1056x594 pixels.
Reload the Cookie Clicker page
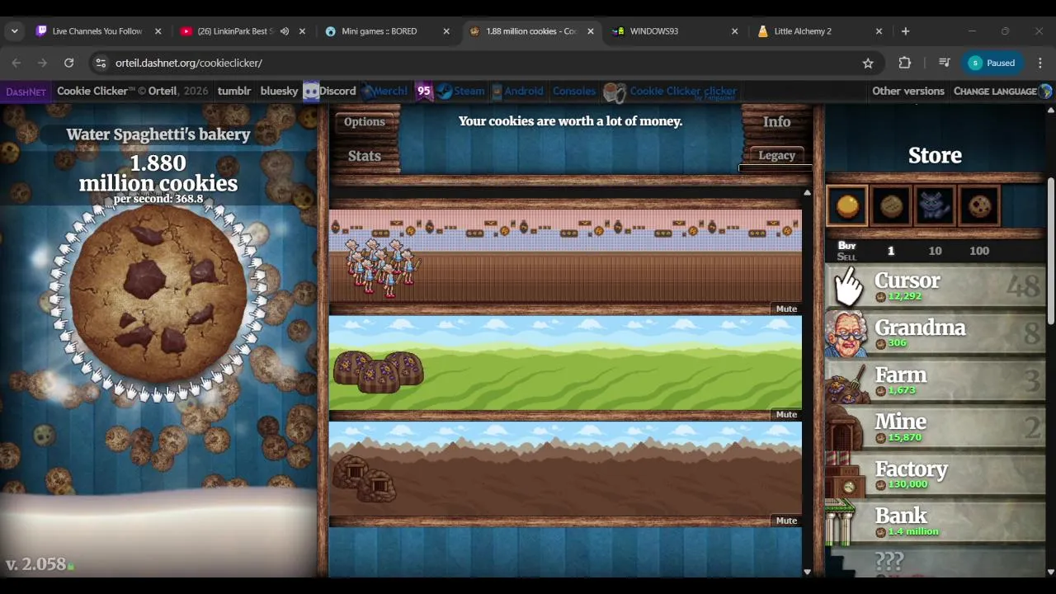[x=68, y=63]
